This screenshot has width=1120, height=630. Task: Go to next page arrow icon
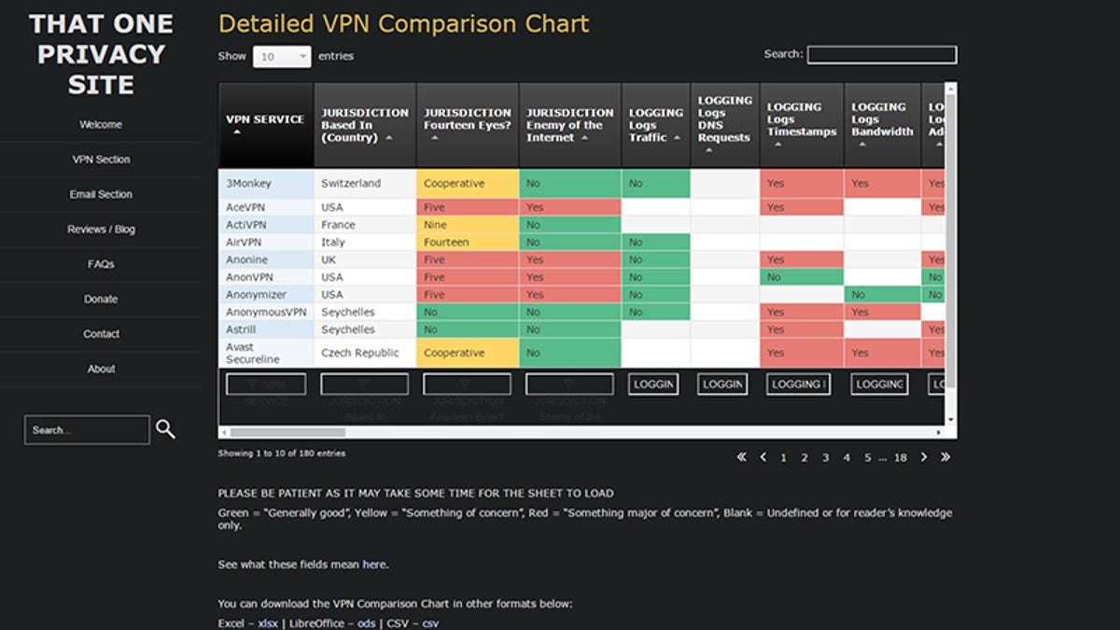coord(924,457)
